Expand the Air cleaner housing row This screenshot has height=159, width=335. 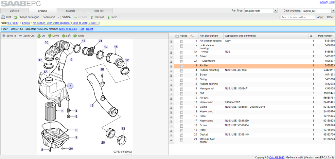171,41
